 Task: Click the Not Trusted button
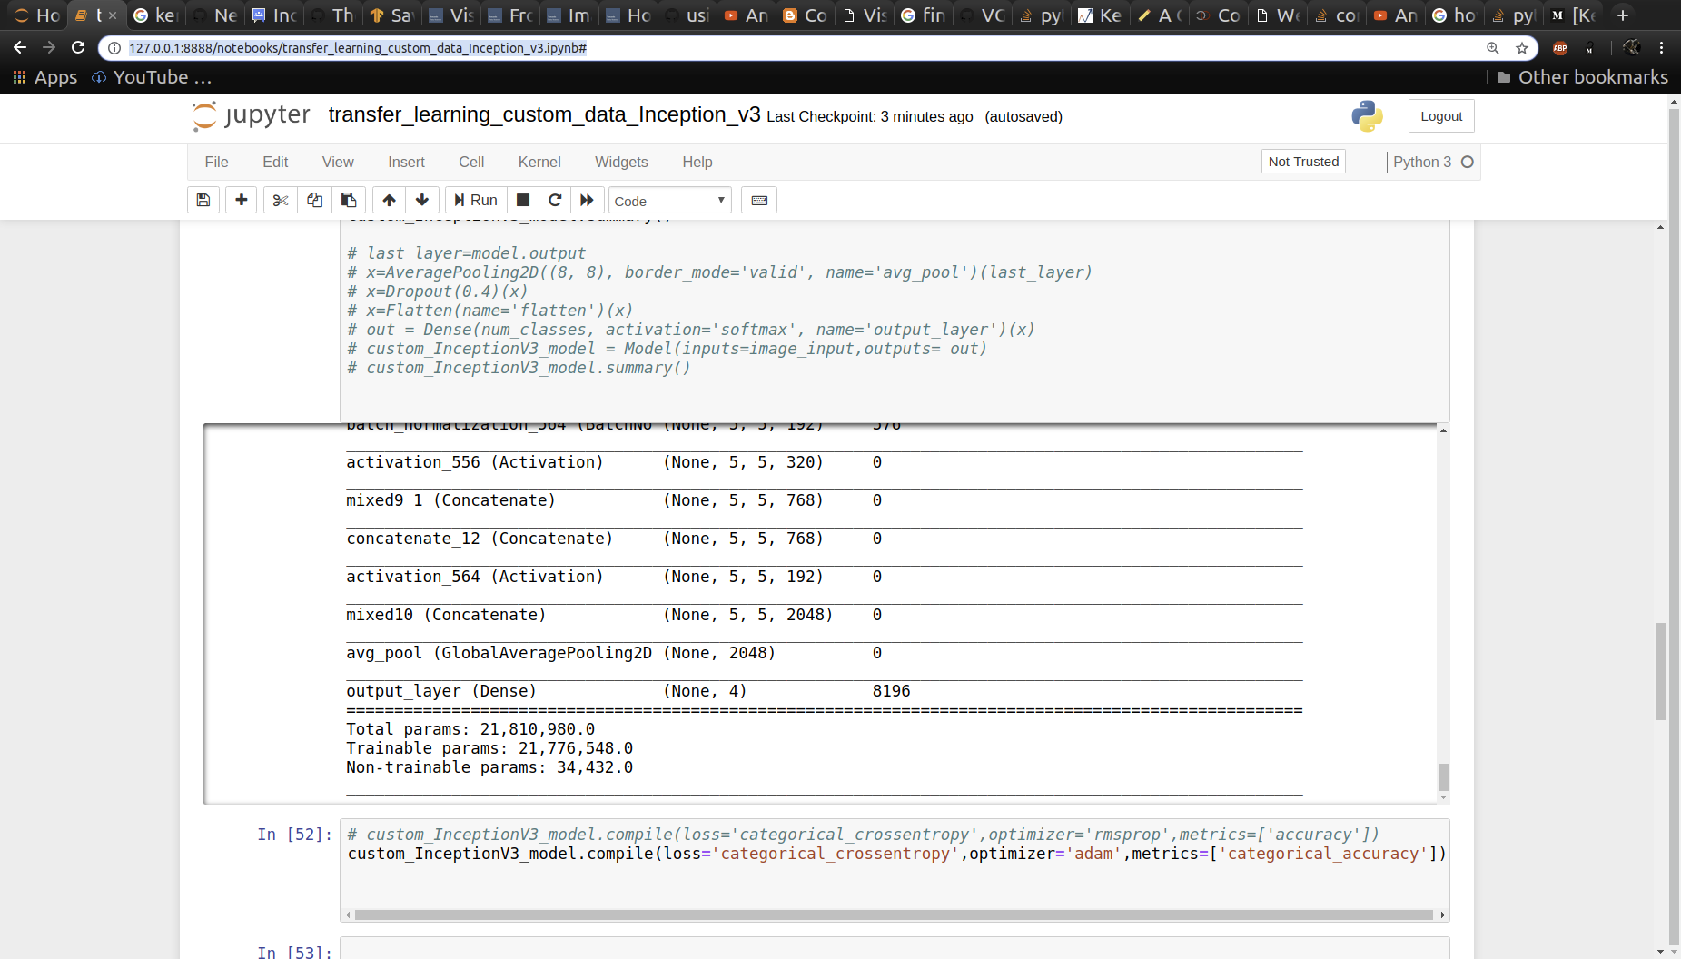pyautogui.click(x=1303, y=161)
